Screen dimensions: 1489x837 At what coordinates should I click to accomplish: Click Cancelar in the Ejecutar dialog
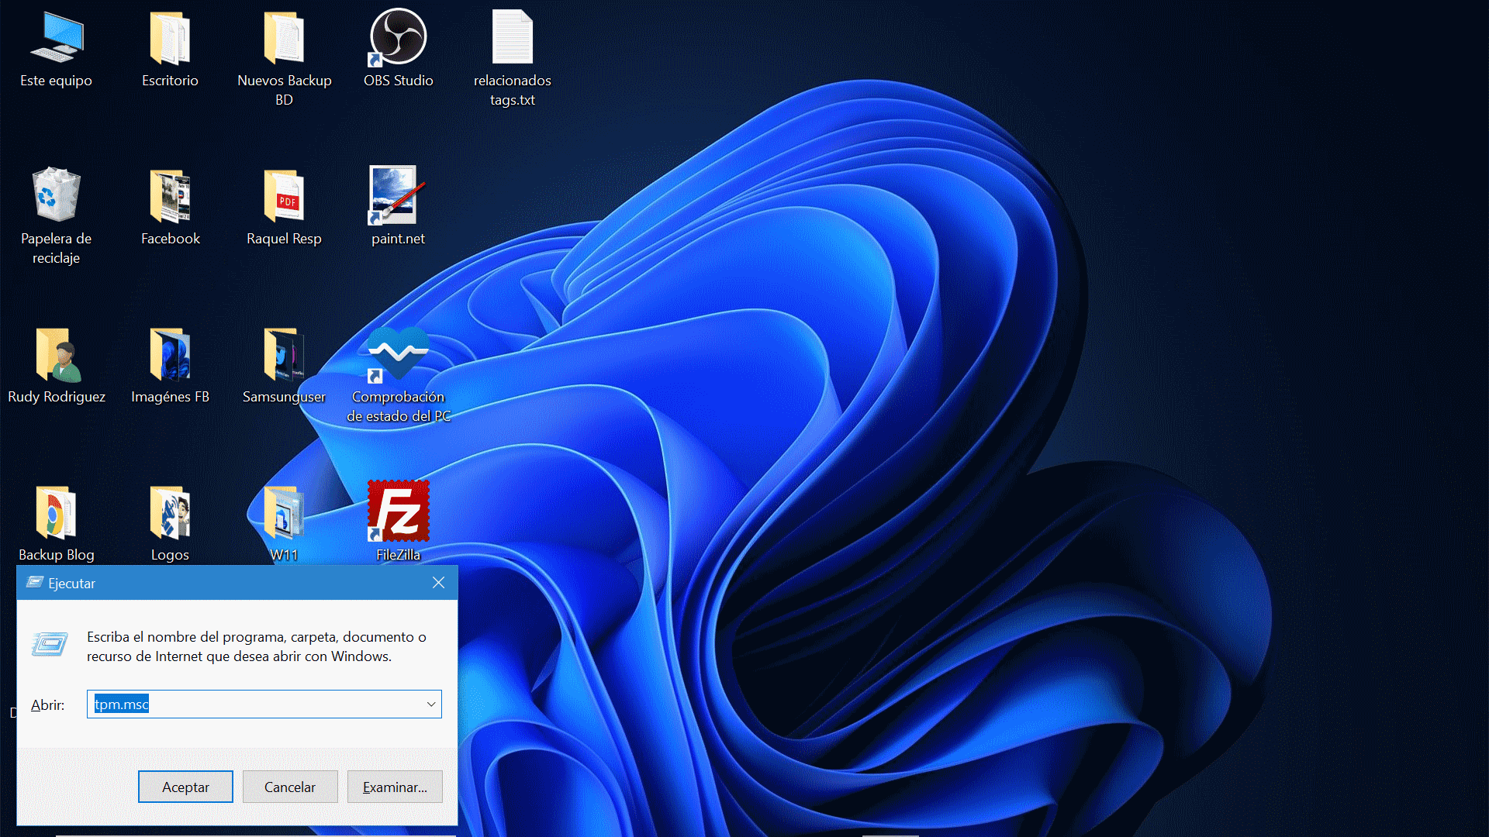click(290, 787)
